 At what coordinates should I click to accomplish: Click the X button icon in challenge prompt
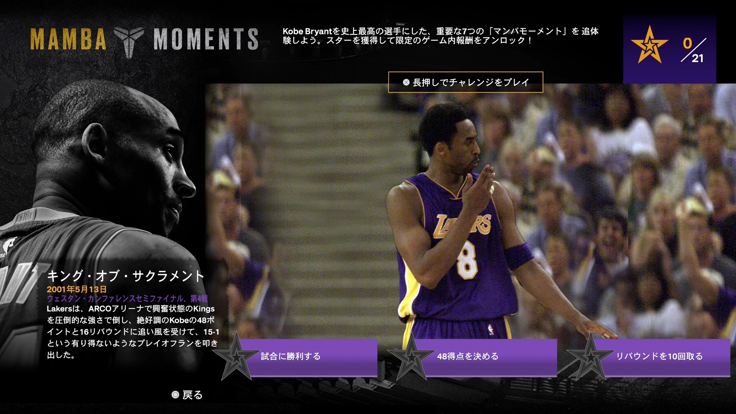[x=406, y=82]
